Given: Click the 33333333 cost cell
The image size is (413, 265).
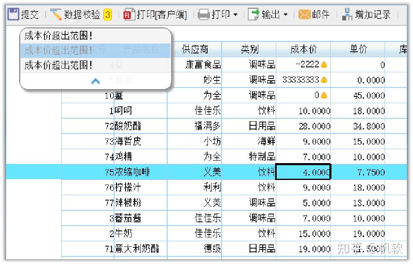Looking at the screenshot, I should 303,80.
